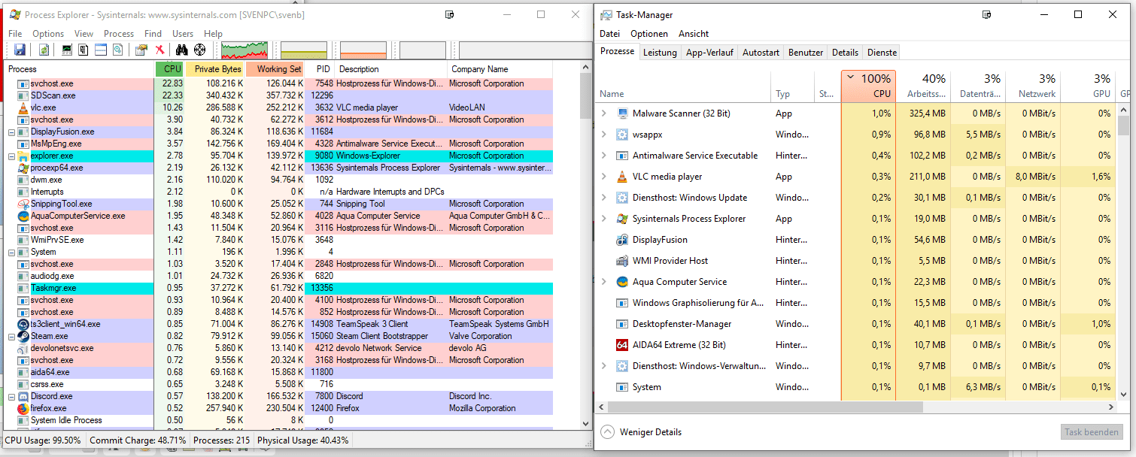The width and height of the screenshot is (1136, 457).
Task: Open System Information from the toolbar icon
Action: point(67,50)
